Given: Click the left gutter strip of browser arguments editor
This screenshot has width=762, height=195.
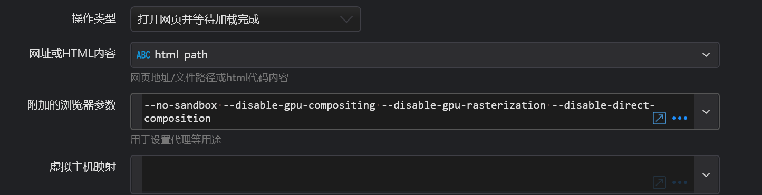Looking at the screenshot, I should tap(137, 112).
